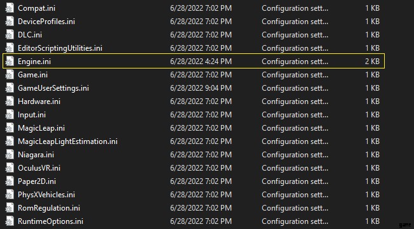The image size is (414, 229).
Task: Select the EditorScriptingUtilities.ini file name
Action: tap(60, 48)
